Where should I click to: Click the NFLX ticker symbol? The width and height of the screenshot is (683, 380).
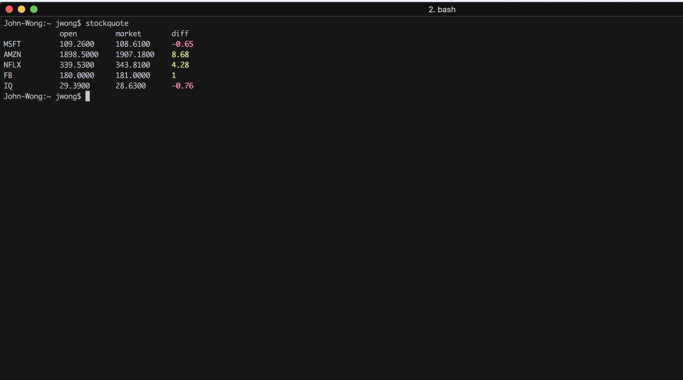(x=12, y=65)
